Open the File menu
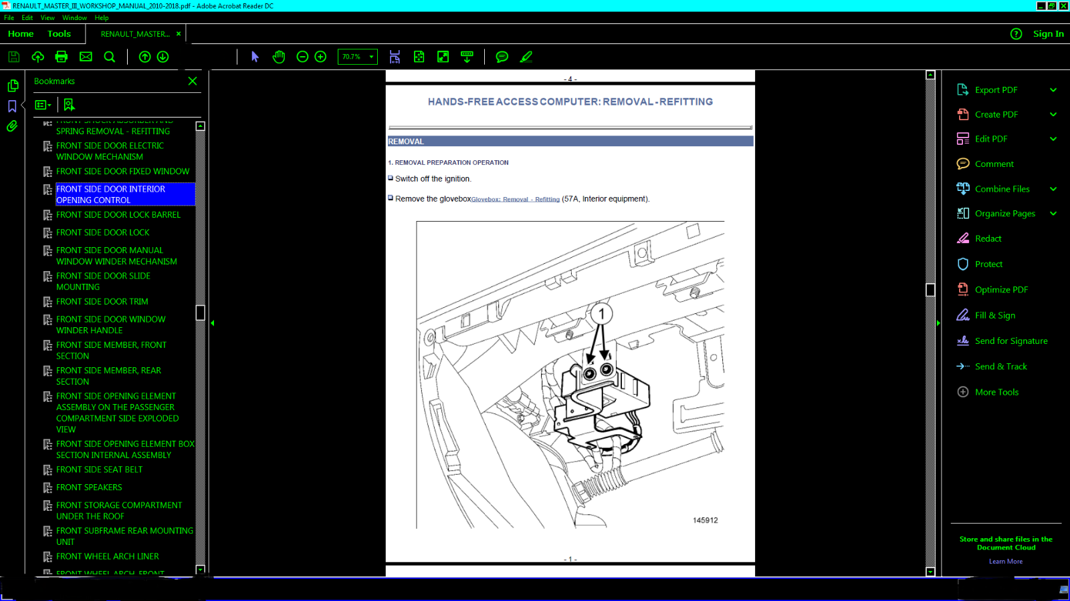The image size is (1070, 601). pos(9,18)
